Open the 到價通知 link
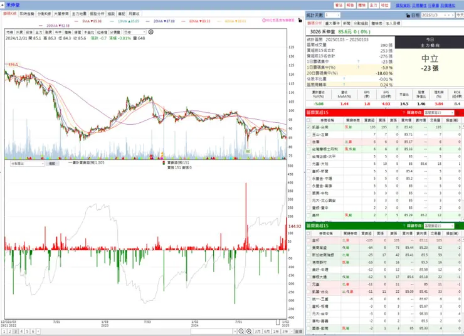Viewport: 464px width, 336px height. tap(448, 6)
